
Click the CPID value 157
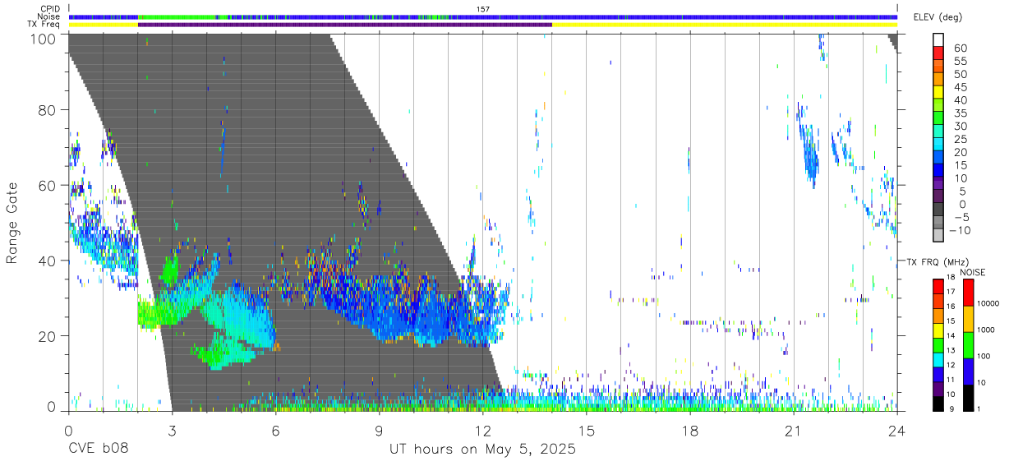click(x=483, y=9)
